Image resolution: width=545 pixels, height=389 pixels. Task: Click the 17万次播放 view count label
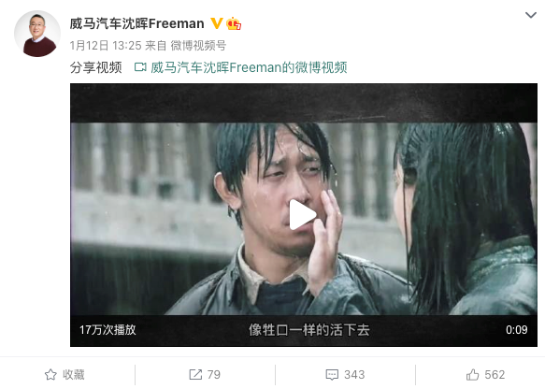pyautogui.click(x=108, y=329)
